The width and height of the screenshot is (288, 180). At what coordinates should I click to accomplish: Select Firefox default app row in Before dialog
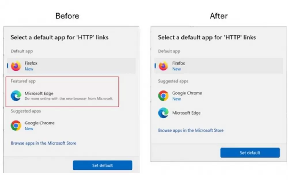(x=71, y=66)
